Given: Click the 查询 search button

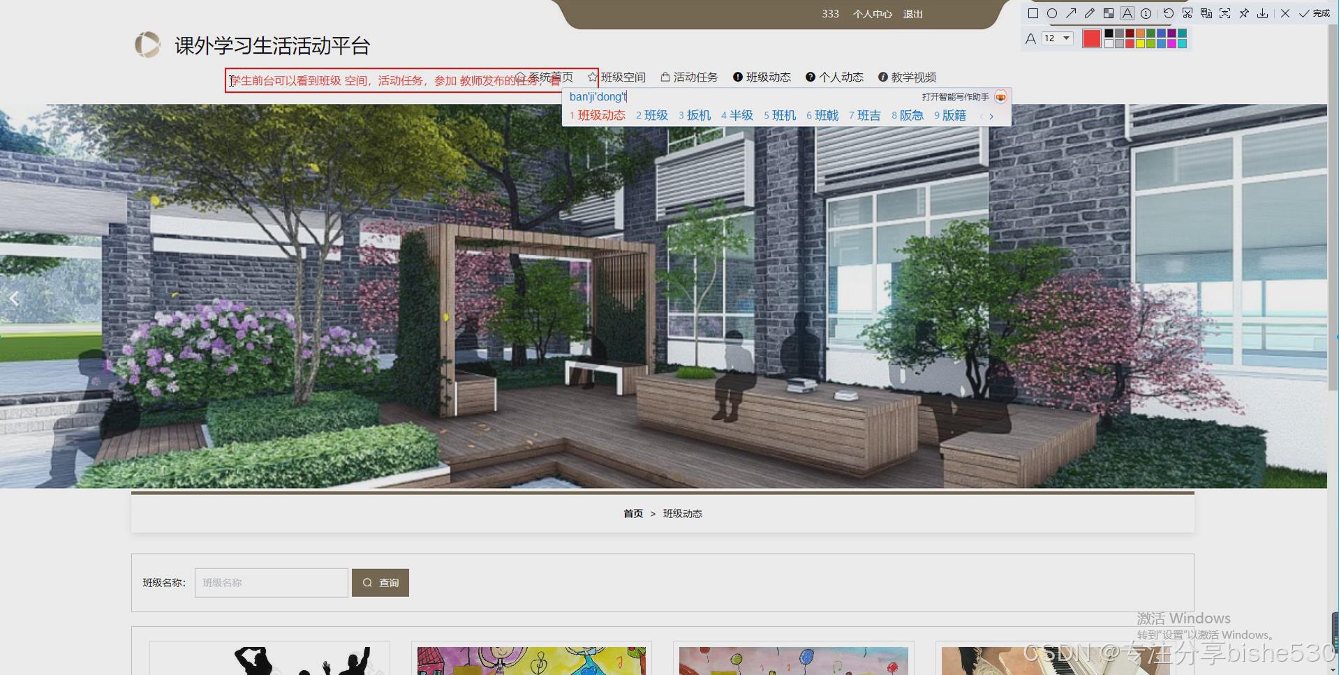Looking at the screenshot, I should (380, 582).
